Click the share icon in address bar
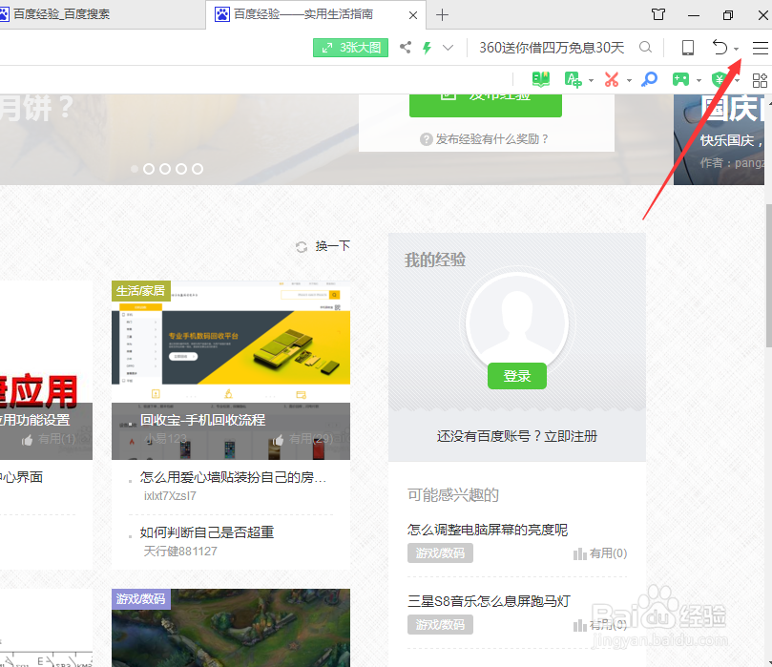 point(406,48)
